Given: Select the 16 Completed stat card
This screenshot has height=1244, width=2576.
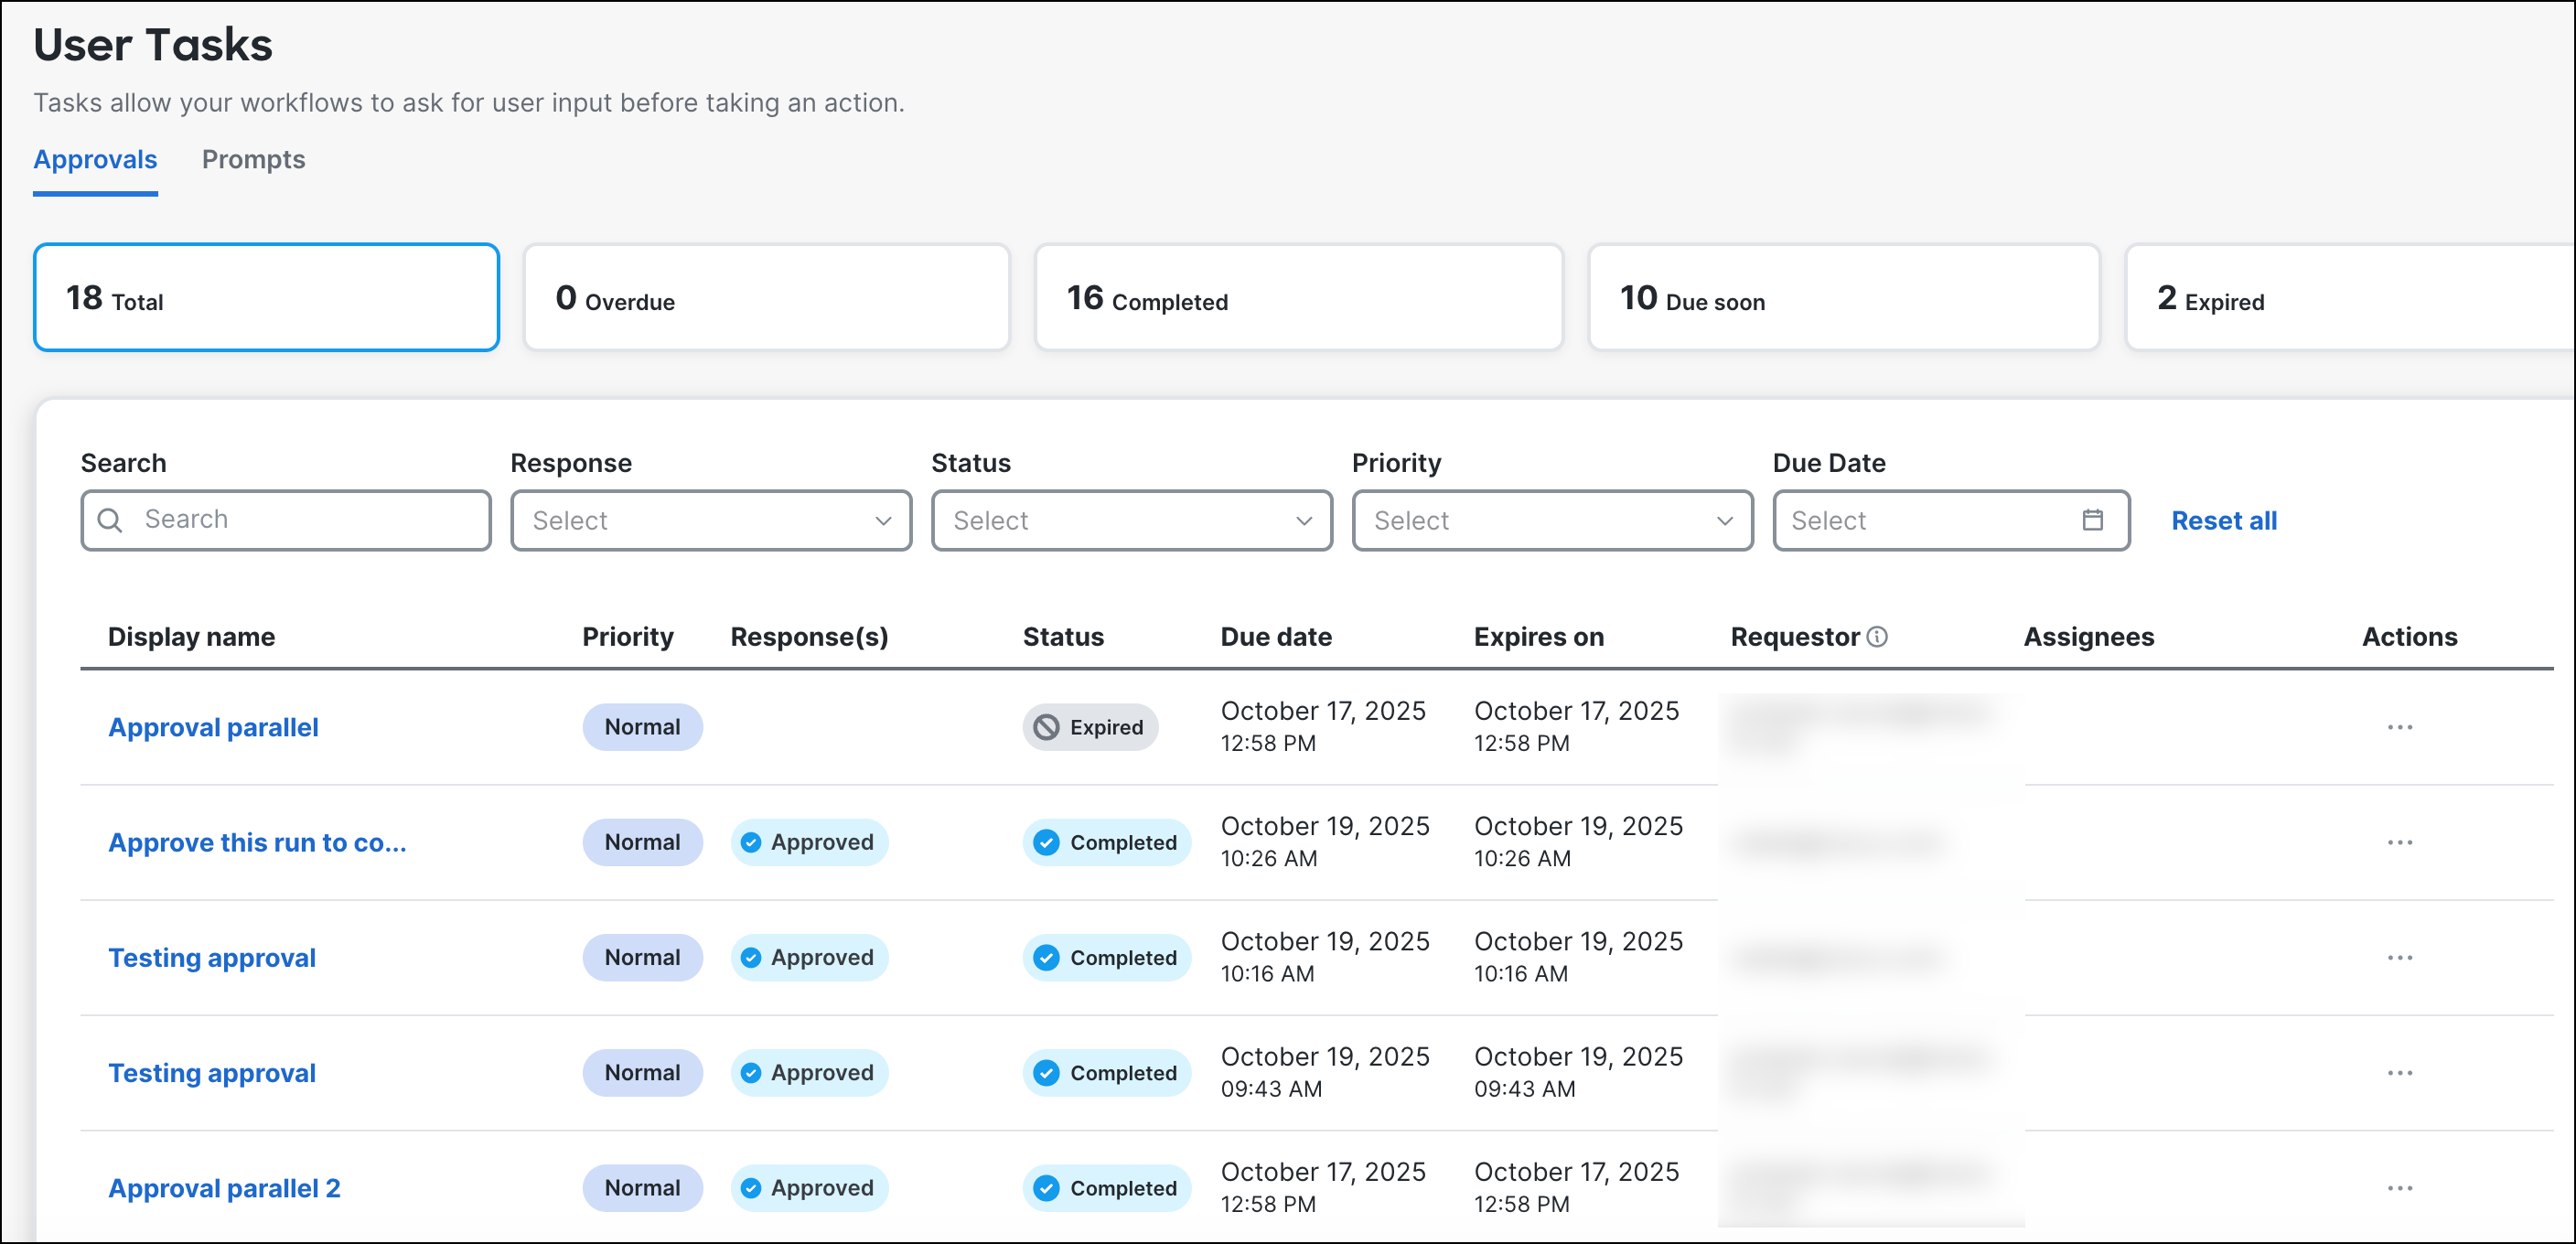Looking at the screenshot, I should pos(1297,297).
